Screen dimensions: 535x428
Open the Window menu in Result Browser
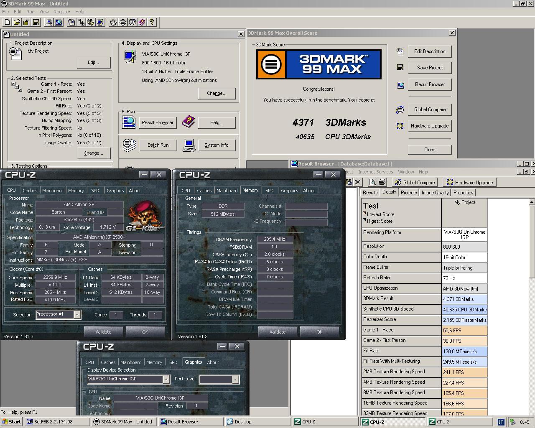click(406, 172)
